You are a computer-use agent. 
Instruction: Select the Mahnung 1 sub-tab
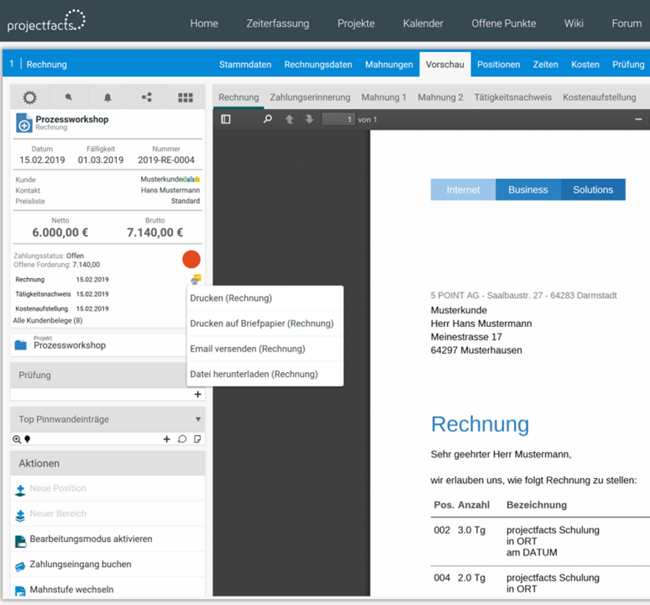point(384,97)
